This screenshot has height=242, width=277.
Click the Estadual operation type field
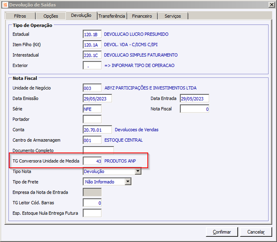tap(92, 34)
